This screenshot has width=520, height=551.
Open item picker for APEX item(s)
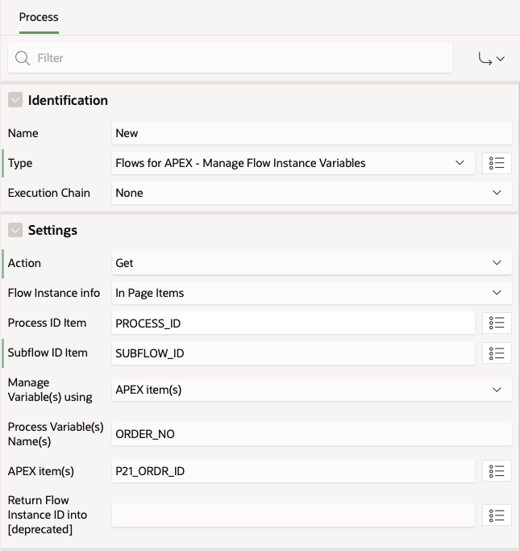(x=497, y=471)
